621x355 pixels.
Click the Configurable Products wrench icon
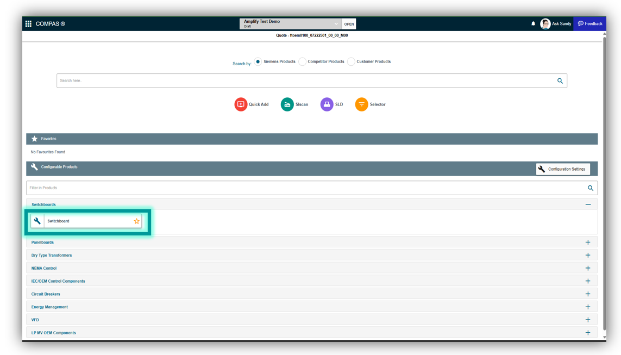(34, 167)
